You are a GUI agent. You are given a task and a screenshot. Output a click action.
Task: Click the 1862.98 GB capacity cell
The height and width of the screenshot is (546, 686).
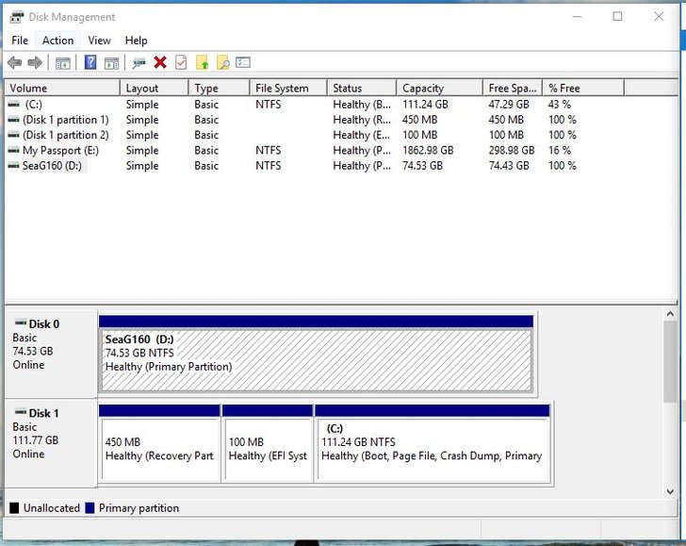pyautogui.click(x=428, y=150)
